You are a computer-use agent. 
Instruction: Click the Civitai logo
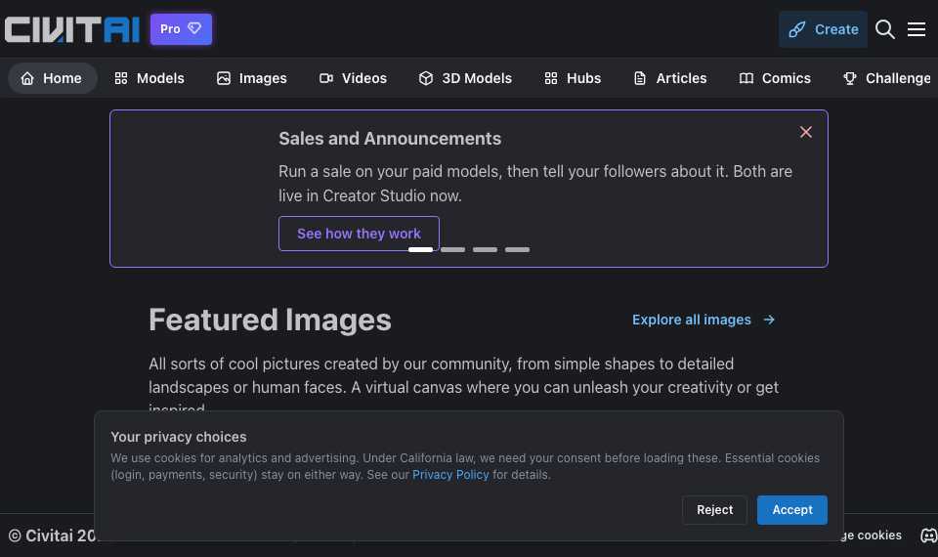coord(71,29)
